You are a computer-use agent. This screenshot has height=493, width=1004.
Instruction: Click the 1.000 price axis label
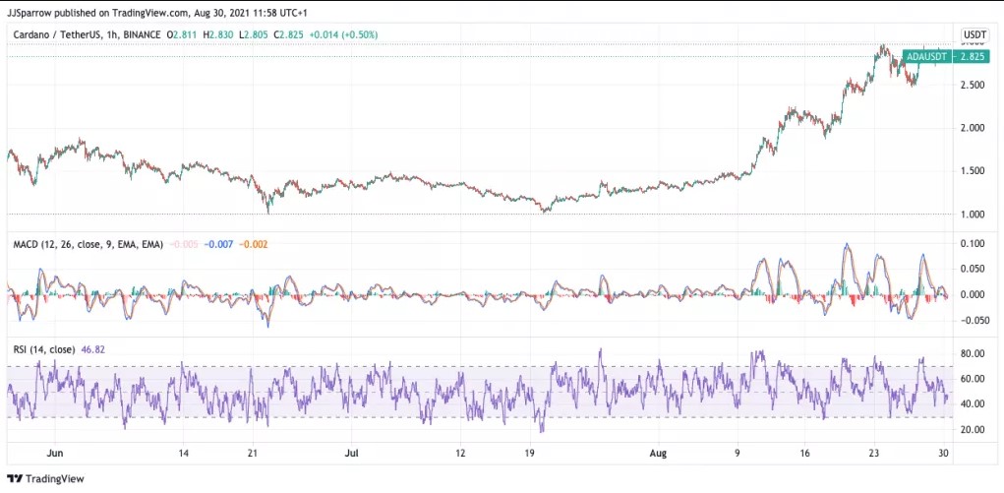[x=972, y=215]
